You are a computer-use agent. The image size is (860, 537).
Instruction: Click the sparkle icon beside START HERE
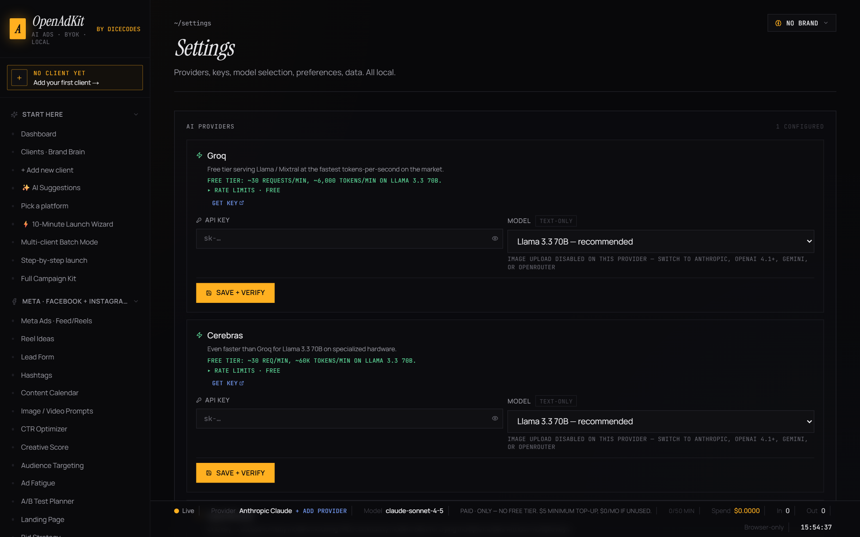click(x=14, y=115)
